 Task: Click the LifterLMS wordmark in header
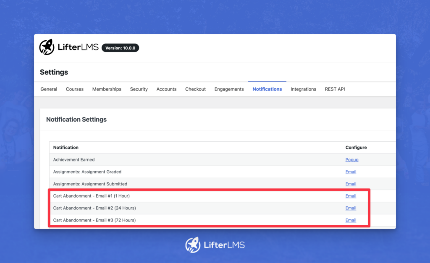coord(78,47)
